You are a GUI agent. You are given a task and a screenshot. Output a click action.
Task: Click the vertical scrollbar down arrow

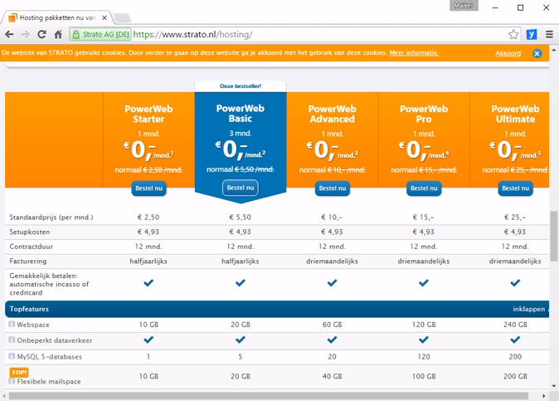554,386
